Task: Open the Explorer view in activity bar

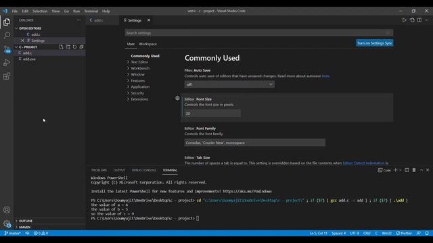Action: pyautogui.click(x=7, y=22)
